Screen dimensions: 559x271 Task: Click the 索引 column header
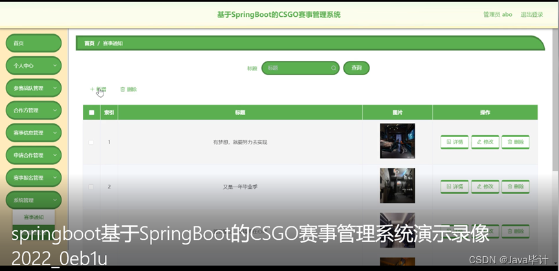(109, 113)
